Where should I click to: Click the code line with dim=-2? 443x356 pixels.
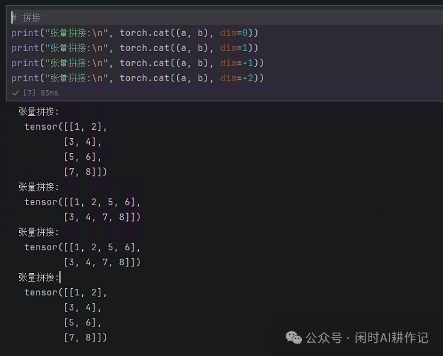click(137, 78)
